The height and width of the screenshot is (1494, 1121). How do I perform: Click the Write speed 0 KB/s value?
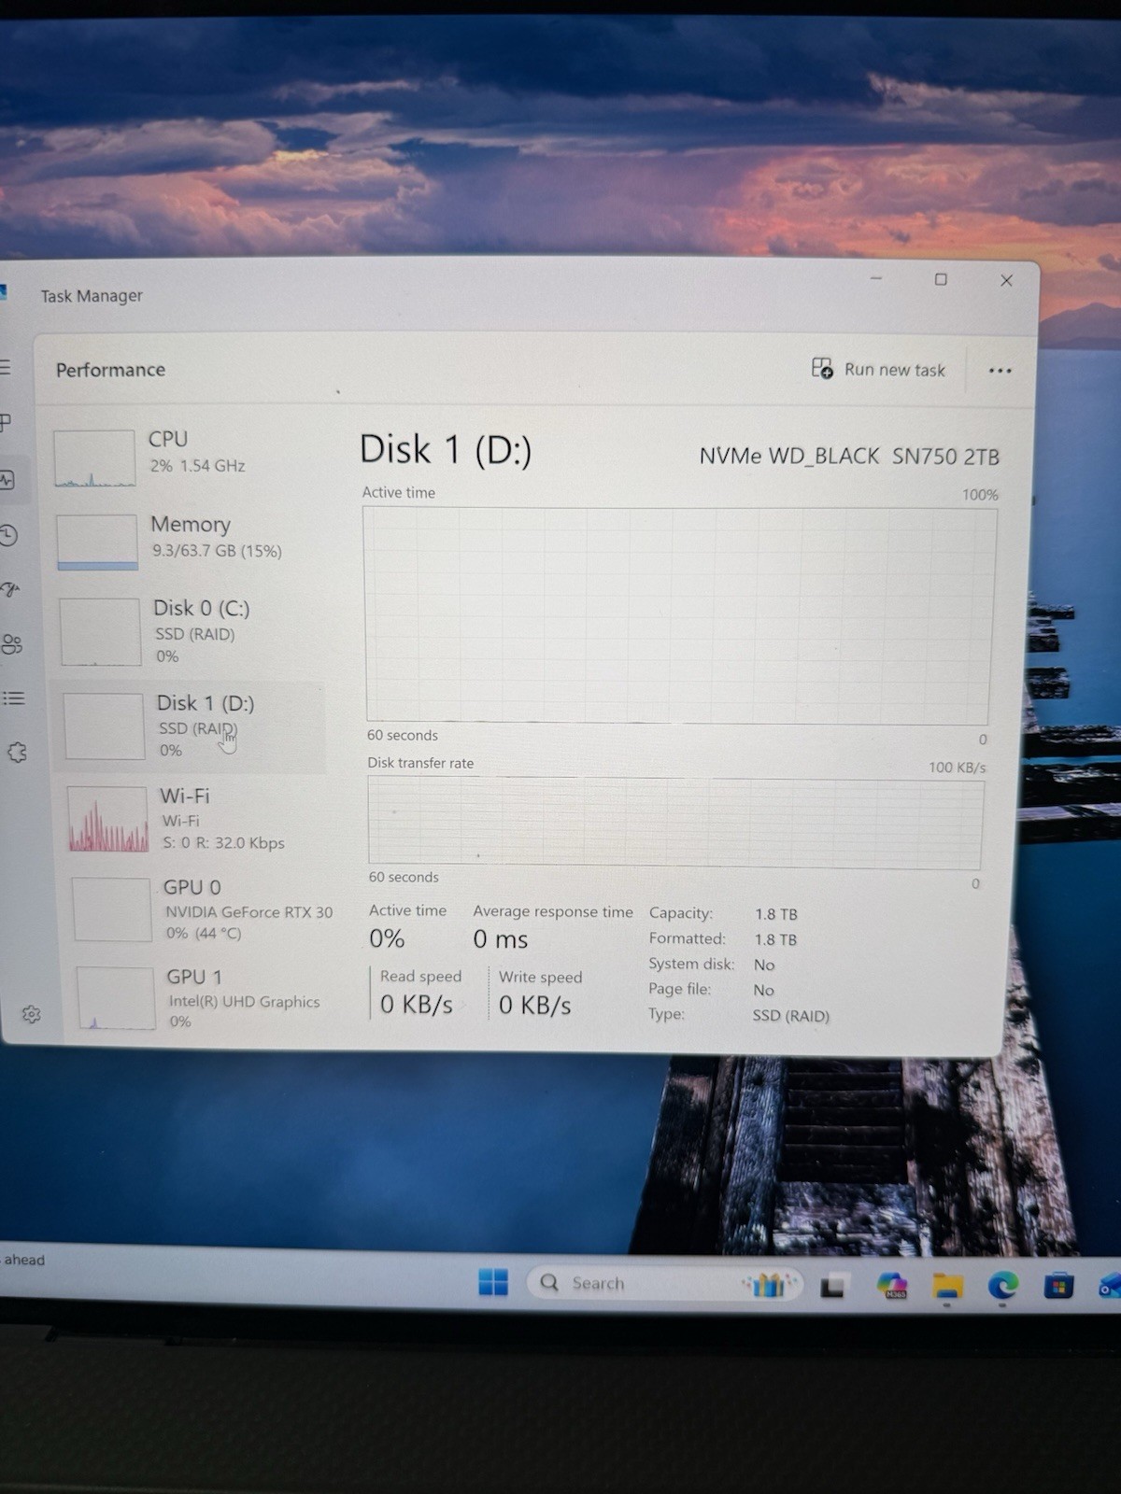tap(534, 1005)
